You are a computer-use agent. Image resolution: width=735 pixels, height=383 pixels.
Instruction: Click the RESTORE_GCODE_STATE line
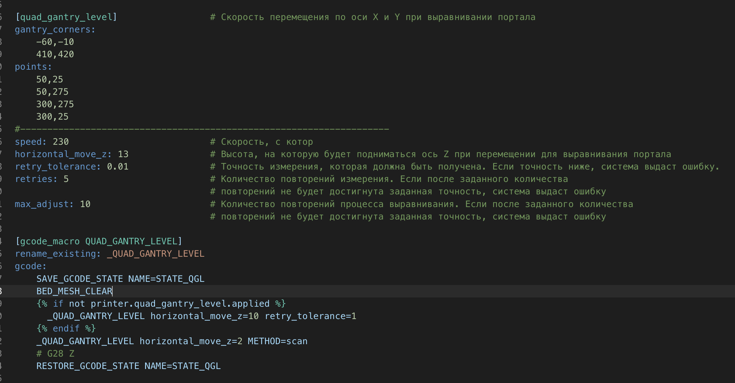coord(129,366)
